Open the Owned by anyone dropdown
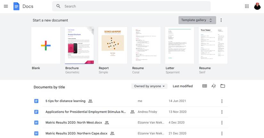264x138 pixels. [x=150, y=86]
